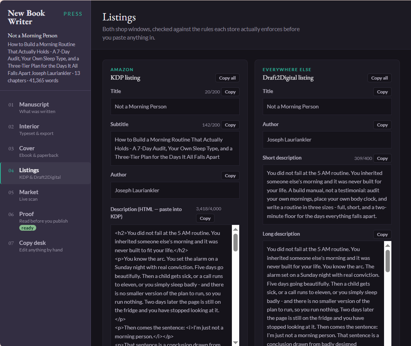
Task: Copy the KDP Author field
Action: pyautogui.click(x=230, y=175)
